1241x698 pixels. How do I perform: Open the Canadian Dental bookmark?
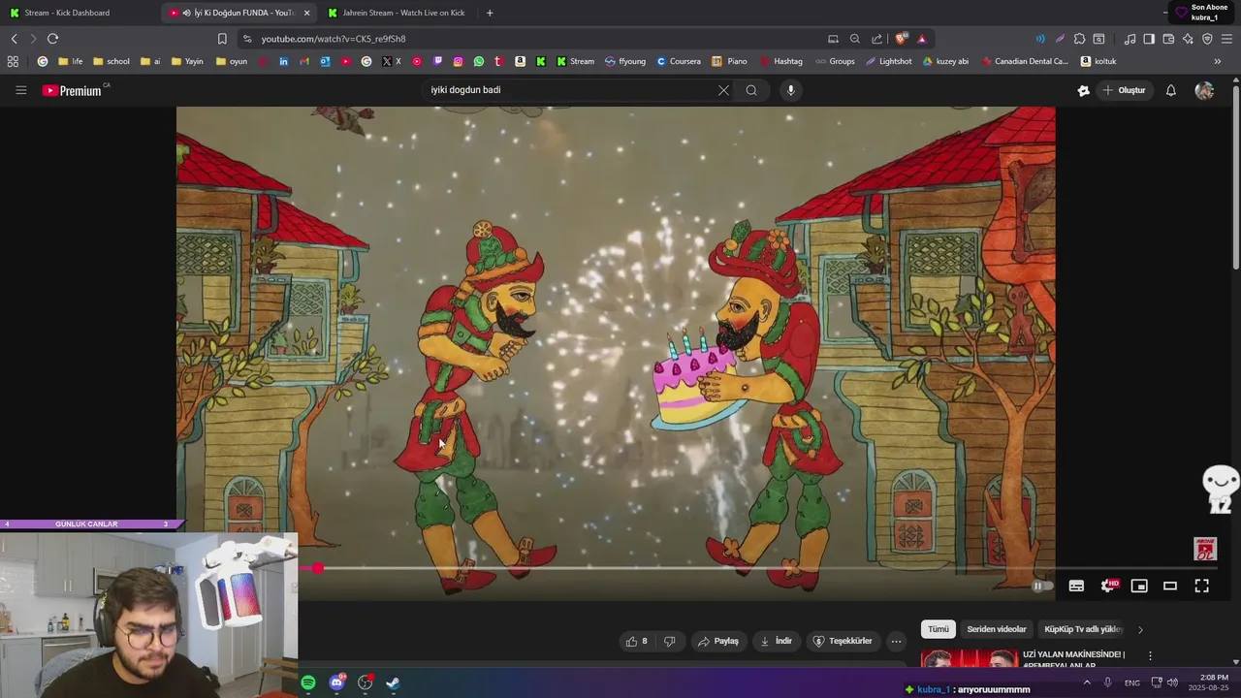pyautogui.click(x=1025, y=61)
